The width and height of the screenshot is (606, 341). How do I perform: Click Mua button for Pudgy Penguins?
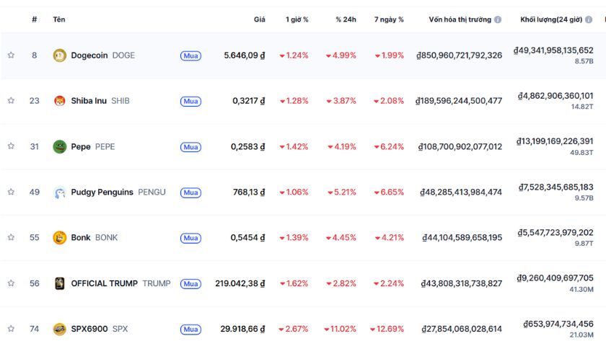[x=190, y=192]
